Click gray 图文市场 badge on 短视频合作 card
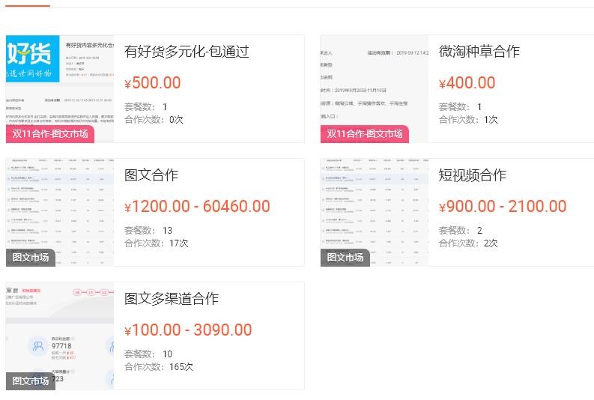The image size is (594, 400). (345, 258)
